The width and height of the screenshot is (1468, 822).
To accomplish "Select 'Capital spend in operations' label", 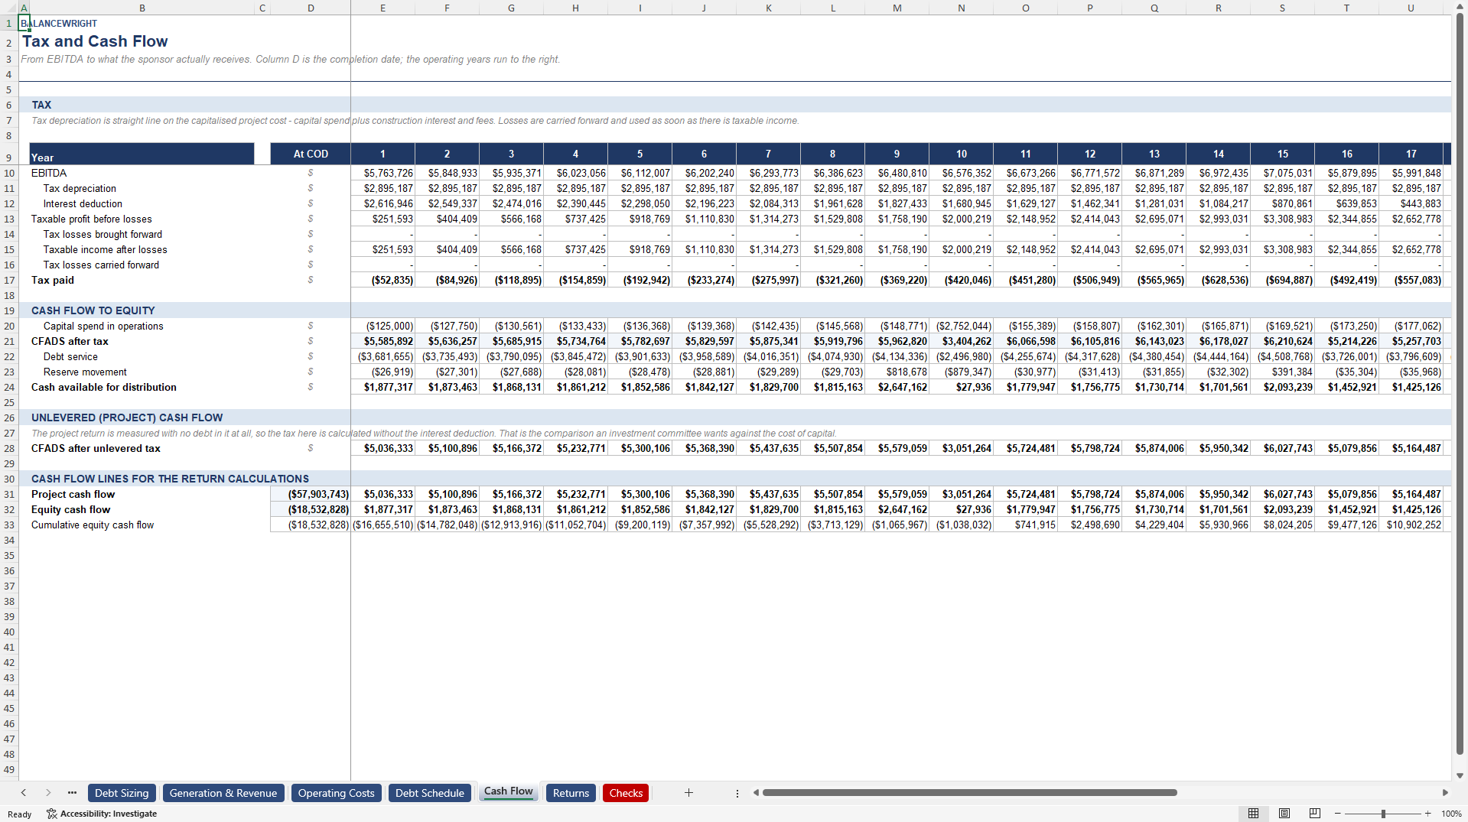I will (103, 326).
